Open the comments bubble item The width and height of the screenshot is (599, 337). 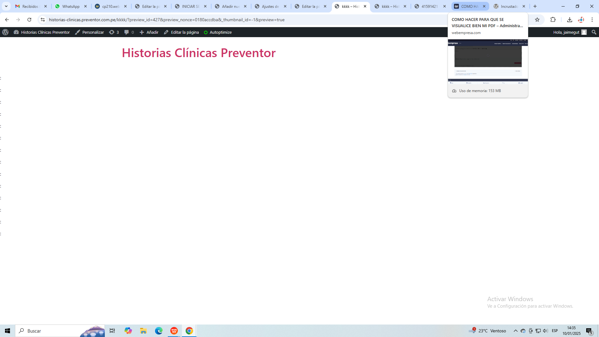tap(129, 32)
